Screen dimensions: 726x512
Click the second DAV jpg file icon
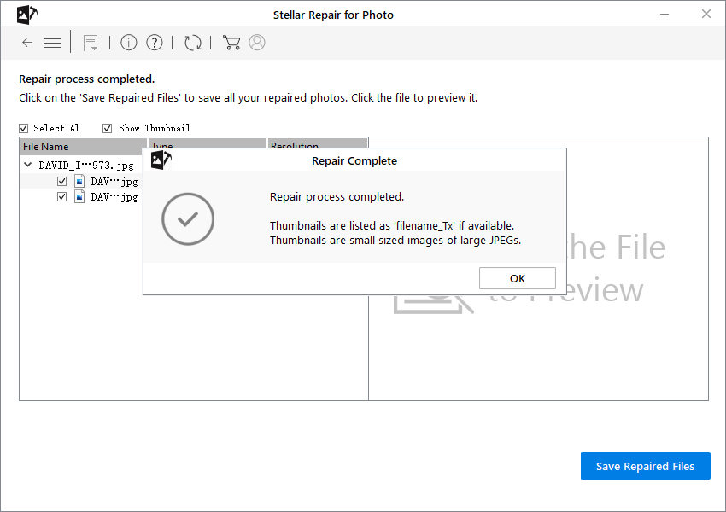coord(79,197)
